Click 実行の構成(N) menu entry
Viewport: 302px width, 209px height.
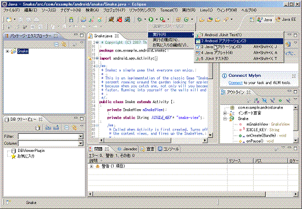coord(171,40)
